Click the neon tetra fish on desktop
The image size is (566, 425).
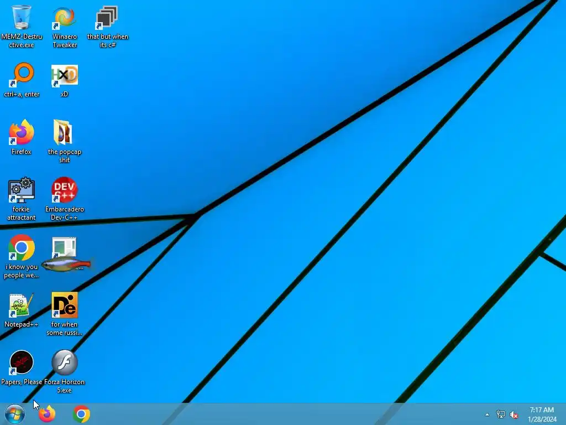pos(66,265)
